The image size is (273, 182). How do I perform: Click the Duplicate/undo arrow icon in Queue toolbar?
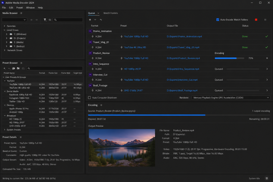pyautogui.click(x=101, y=20)
